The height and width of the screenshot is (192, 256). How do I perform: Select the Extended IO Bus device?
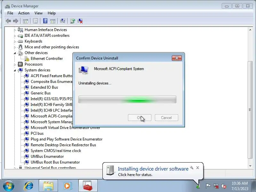[x=44, y=87]
